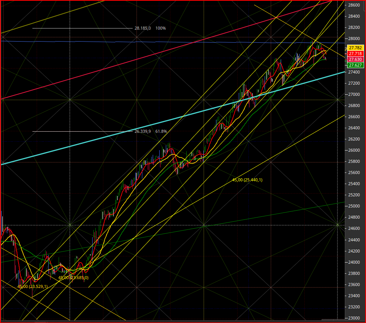366x323 pixels.
Task: Click the bright red 27.718 price tag
Action: (x=355, y=54)
